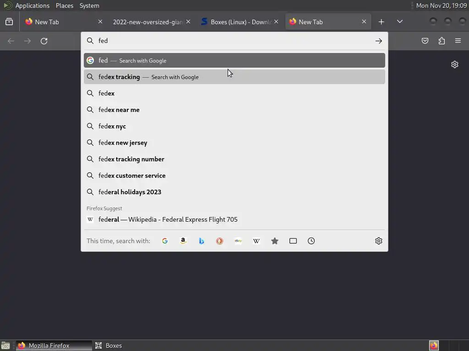469x351 pixels.
Task: Search this time with Bing icon
Action: click(202, 241)
